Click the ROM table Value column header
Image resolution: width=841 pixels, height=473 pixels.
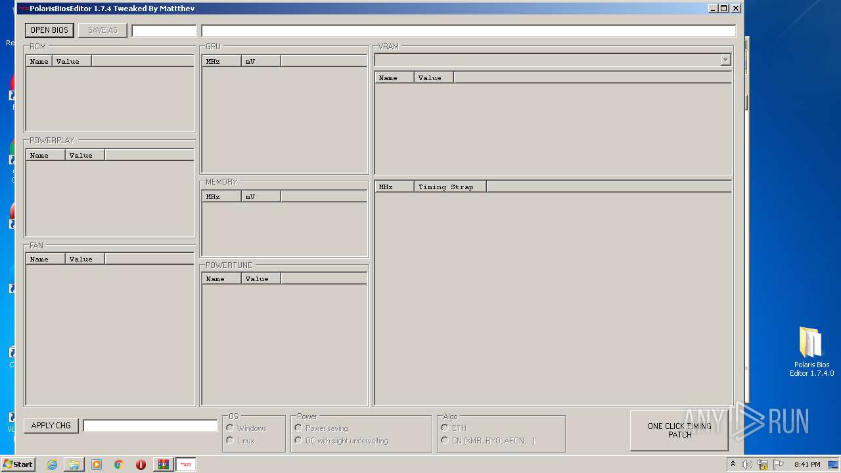(x=72, y=61)
